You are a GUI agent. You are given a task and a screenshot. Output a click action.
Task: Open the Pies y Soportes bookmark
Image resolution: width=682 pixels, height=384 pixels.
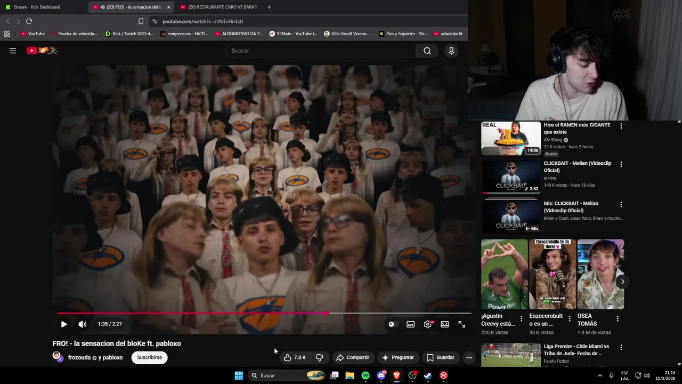click(x=403, y=34)
